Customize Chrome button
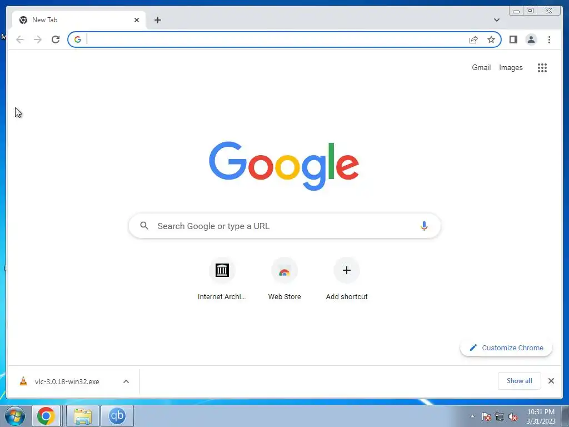The image size is (569, 427). 506,347
